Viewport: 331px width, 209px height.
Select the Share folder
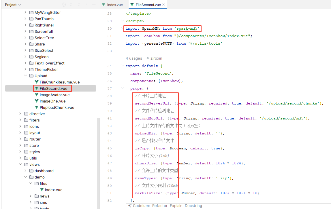tap(40, 44)
